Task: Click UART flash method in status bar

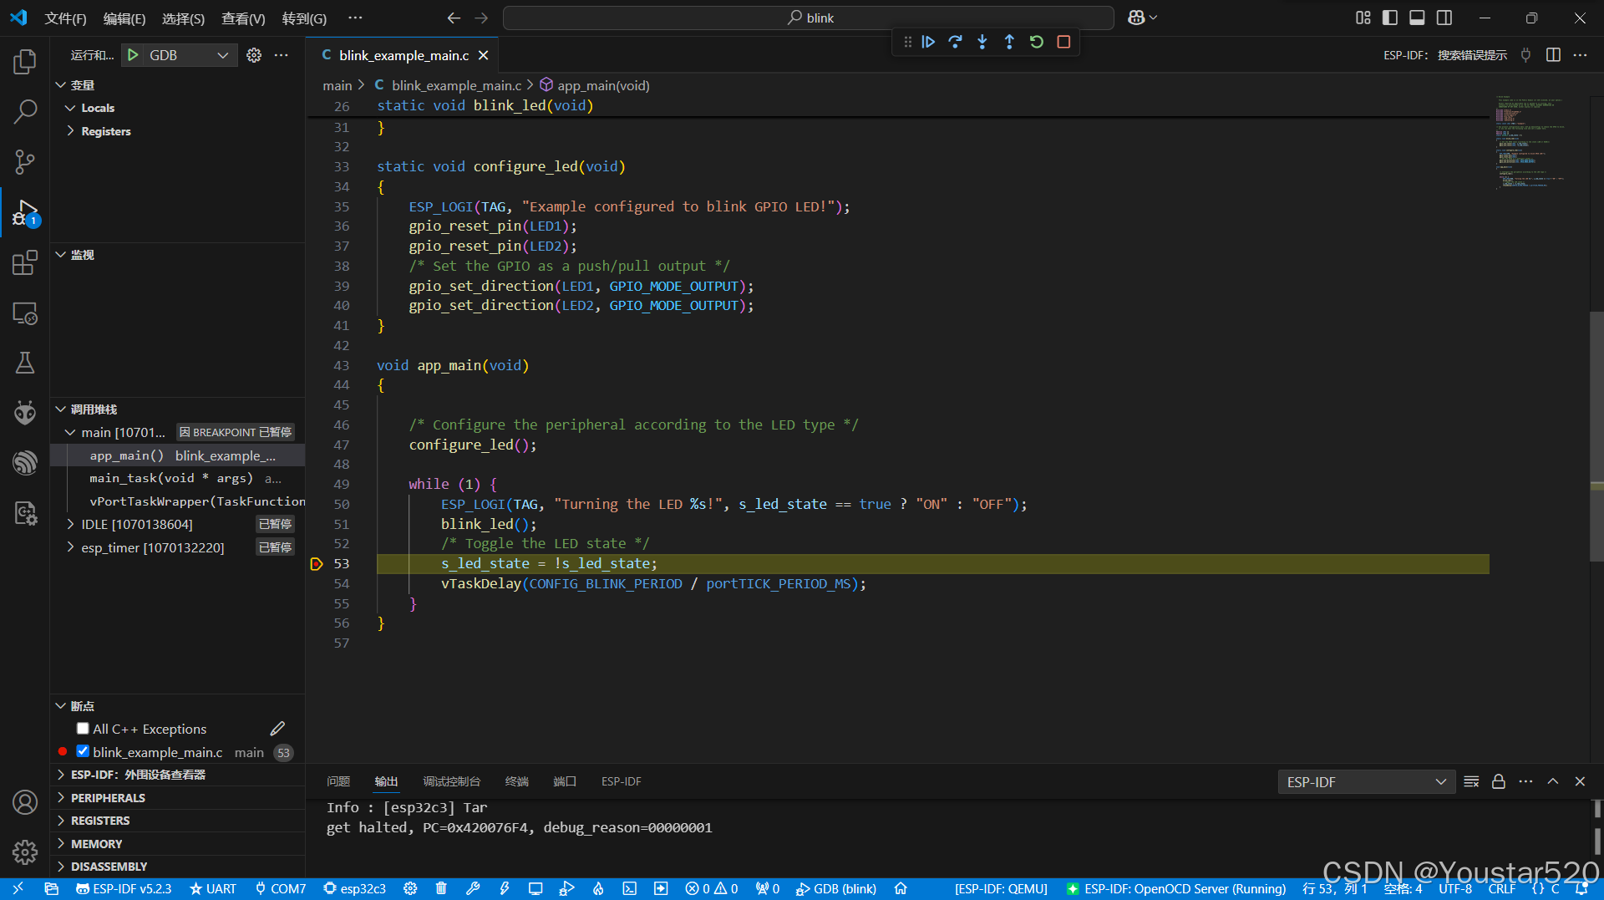Action: 213,889
